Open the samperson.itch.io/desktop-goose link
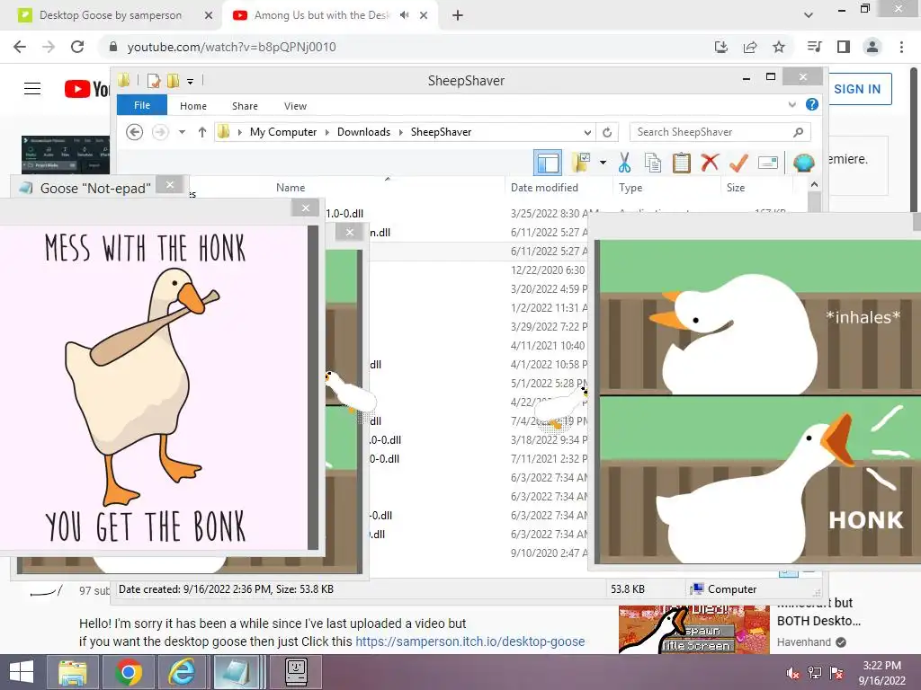The height and width of the screenshot is (690, 921). click(x=469, y=641)
